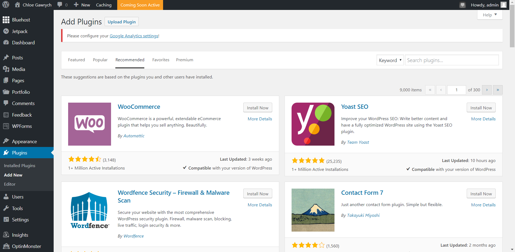Click the Pages icon in sidebar
This screenshot has height=252, width=515.
click(x=6, y=80)
